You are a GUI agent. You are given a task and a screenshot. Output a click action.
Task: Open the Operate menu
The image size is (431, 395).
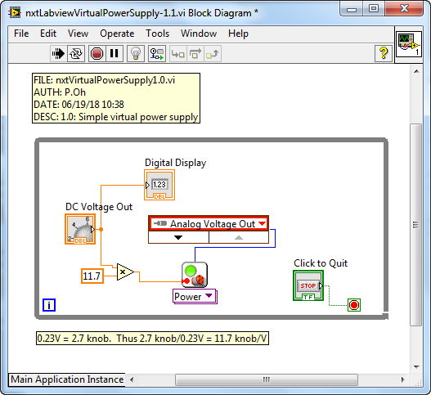tap(117, 34)
